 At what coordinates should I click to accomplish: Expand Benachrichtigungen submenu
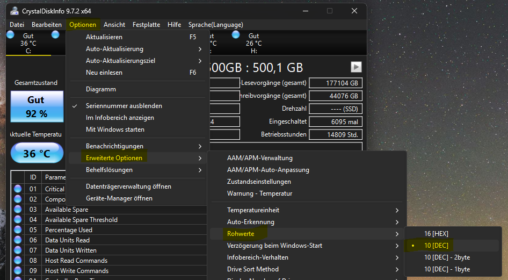coord(137,146)
